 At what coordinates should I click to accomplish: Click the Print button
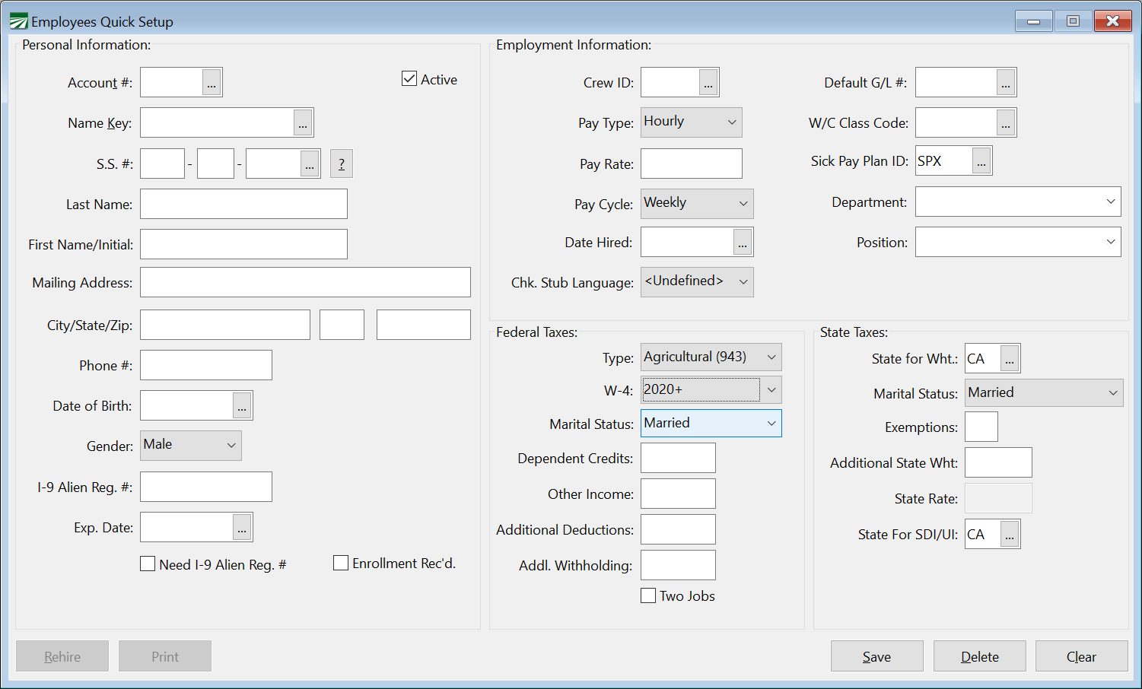(165, 656)
